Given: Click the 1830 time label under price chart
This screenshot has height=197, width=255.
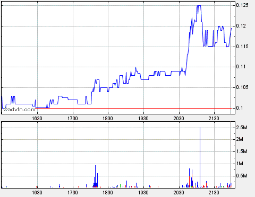Looking at the screenshot, I should (x=108, y=119).
